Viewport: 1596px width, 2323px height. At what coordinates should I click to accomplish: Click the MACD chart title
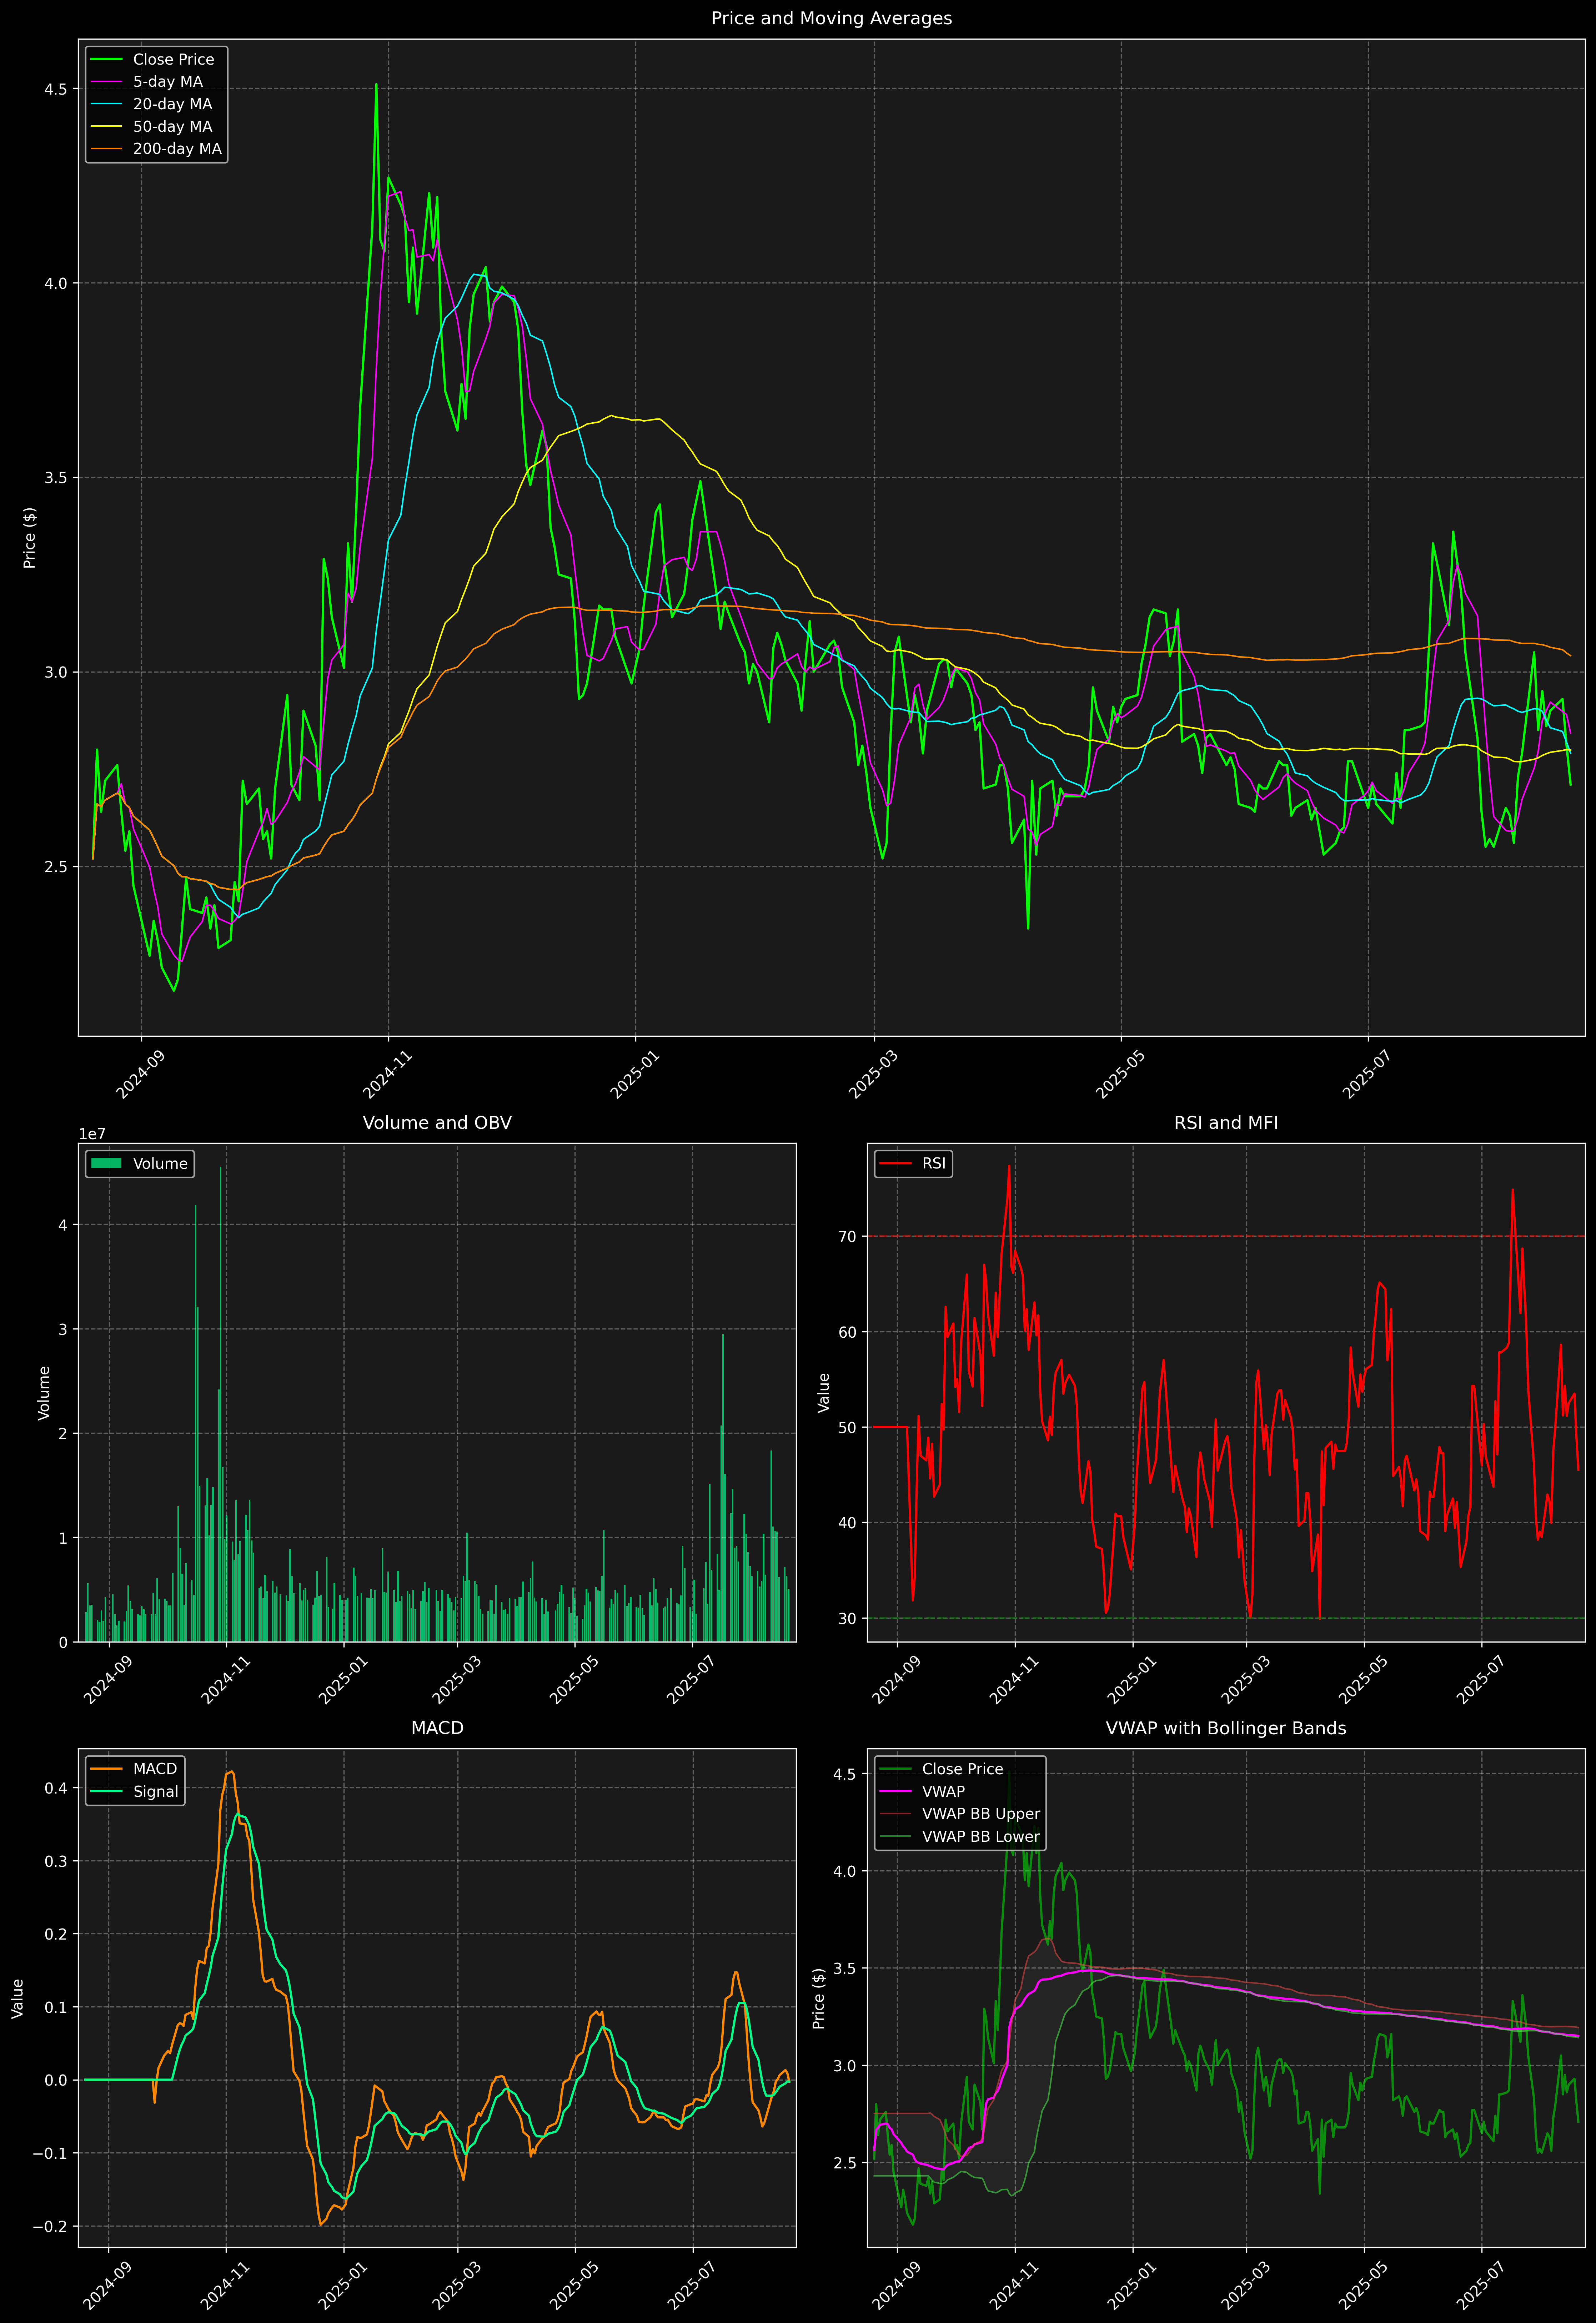point(437,1728)
